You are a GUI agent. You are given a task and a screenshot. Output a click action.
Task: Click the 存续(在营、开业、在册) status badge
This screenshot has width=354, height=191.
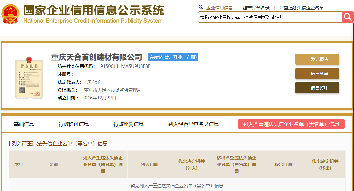pos(173,57)
